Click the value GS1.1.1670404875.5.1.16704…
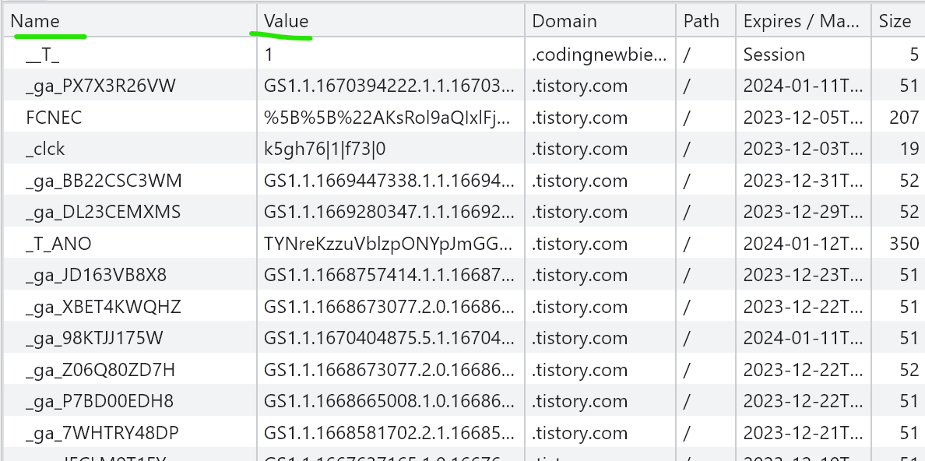Screen dimensions: 925x461 [389, 338]
